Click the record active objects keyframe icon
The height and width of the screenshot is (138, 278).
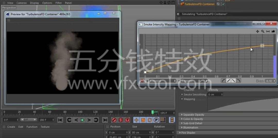pos(114,120)
